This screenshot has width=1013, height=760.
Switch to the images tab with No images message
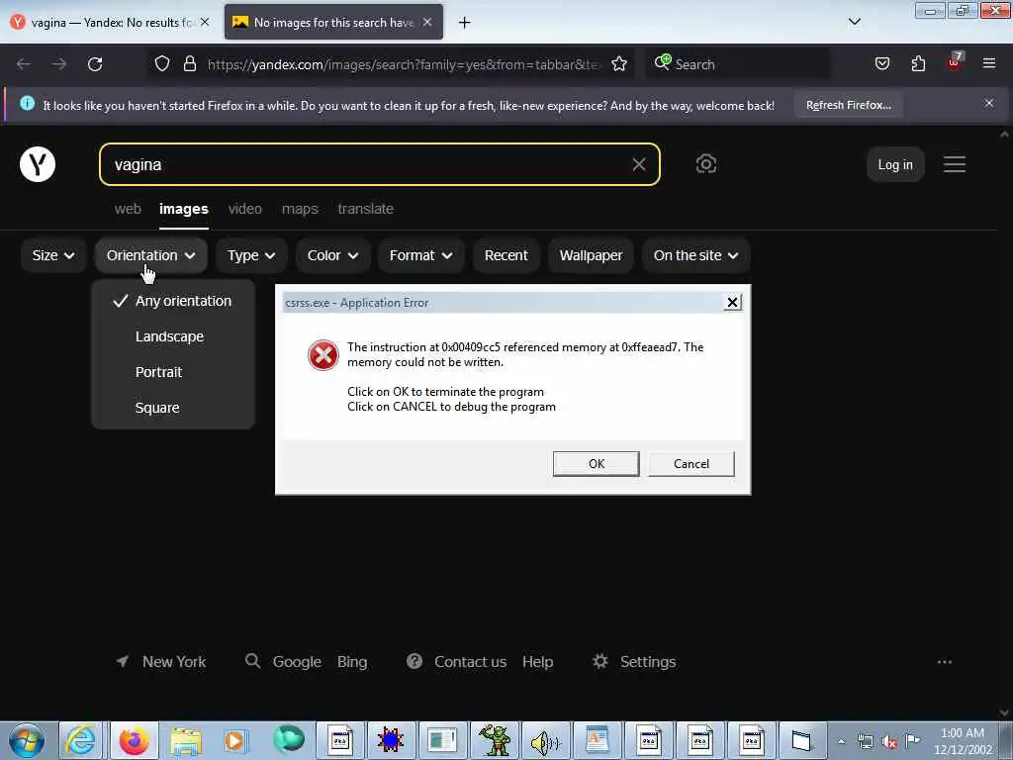tap(333, 22)
